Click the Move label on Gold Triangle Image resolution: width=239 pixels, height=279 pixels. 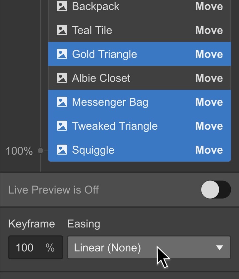click(209, 54)
